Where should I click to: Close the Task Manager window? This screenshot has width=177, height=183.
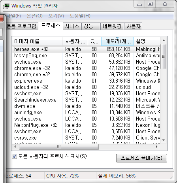click(x=165, y=4)
